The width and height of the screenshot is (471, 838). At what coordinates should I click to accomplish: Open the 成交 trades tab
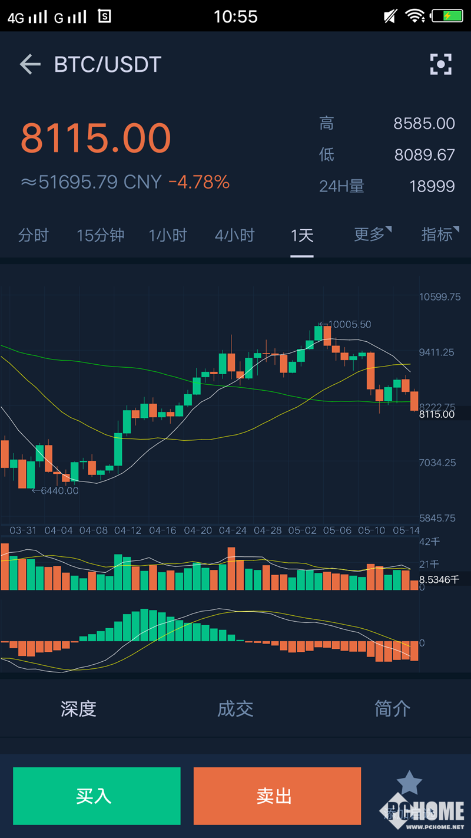235,708
